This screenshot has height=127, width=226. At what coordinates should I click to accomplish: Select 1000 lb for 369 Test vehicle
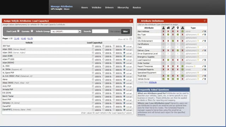click(x=93, y=46)
